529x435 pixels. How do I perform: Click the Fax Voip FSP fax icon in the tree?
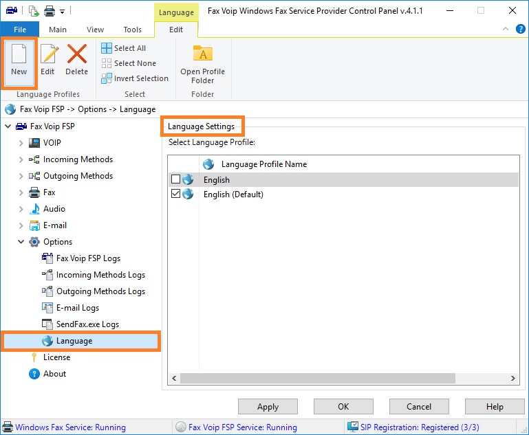click(21, 126)
